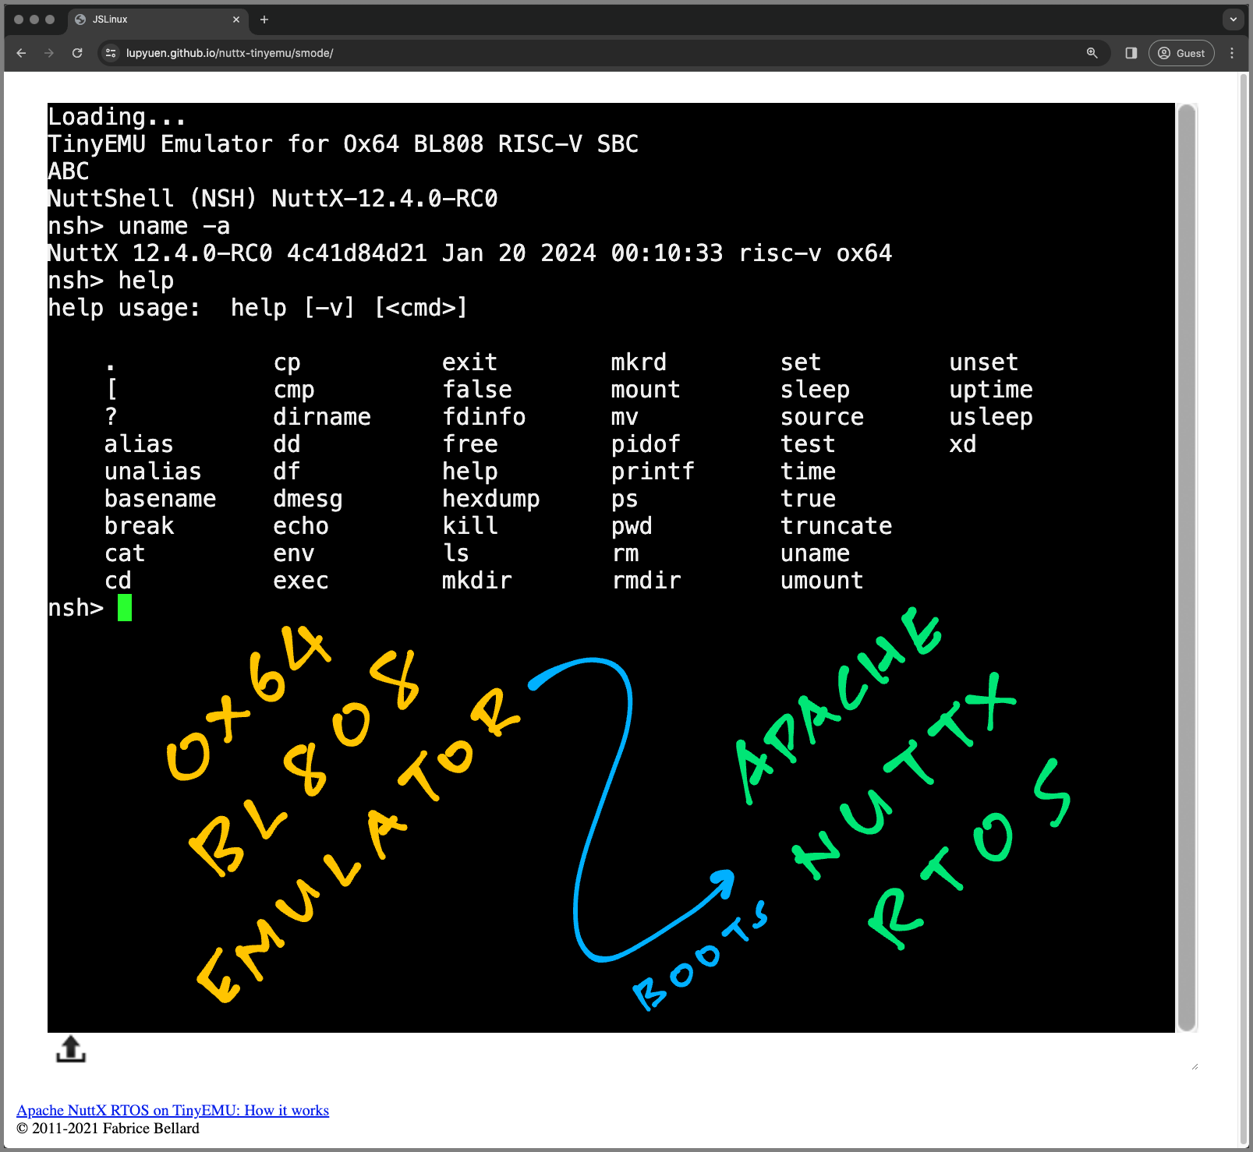This screenshot has width=1253, height=1152.
Task: Click the browser back arrow
Action: [x=21, y=53]
